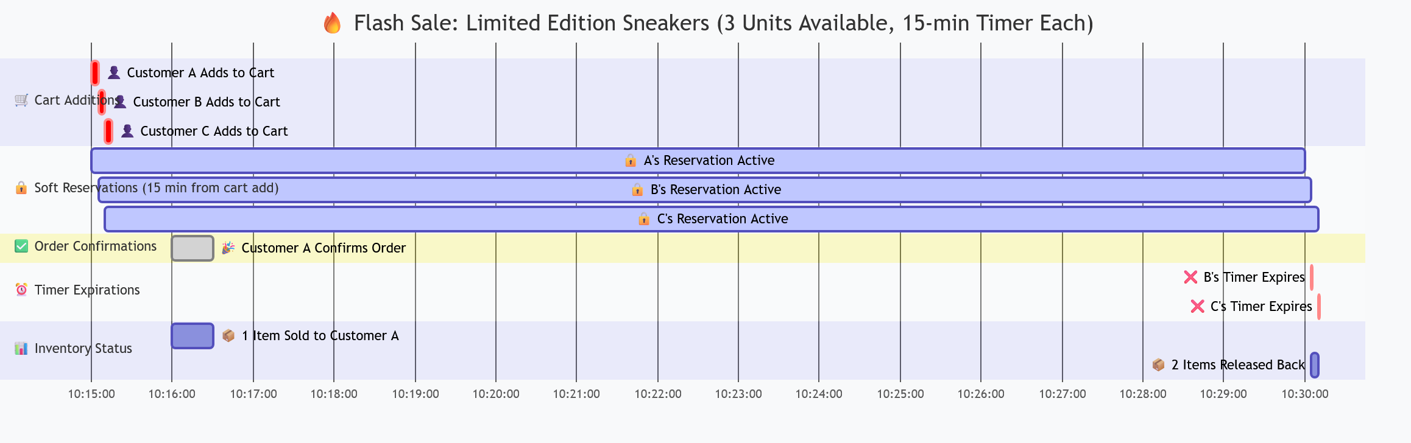Click the fire icon in the chart title

pyautogui.click(x=332, y=24)
